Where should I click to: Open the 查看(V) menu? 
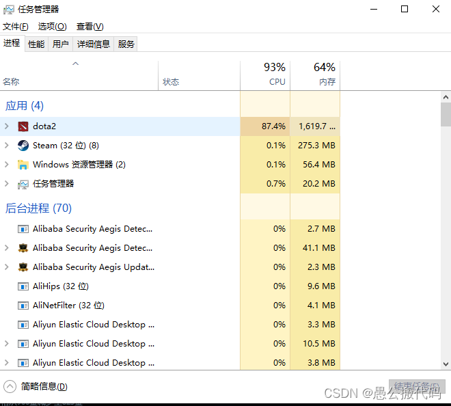tap(90, 27)
